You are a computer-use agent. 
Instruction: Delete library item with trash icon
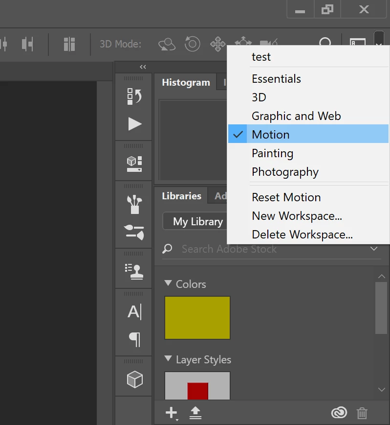[x=362, y=413]
